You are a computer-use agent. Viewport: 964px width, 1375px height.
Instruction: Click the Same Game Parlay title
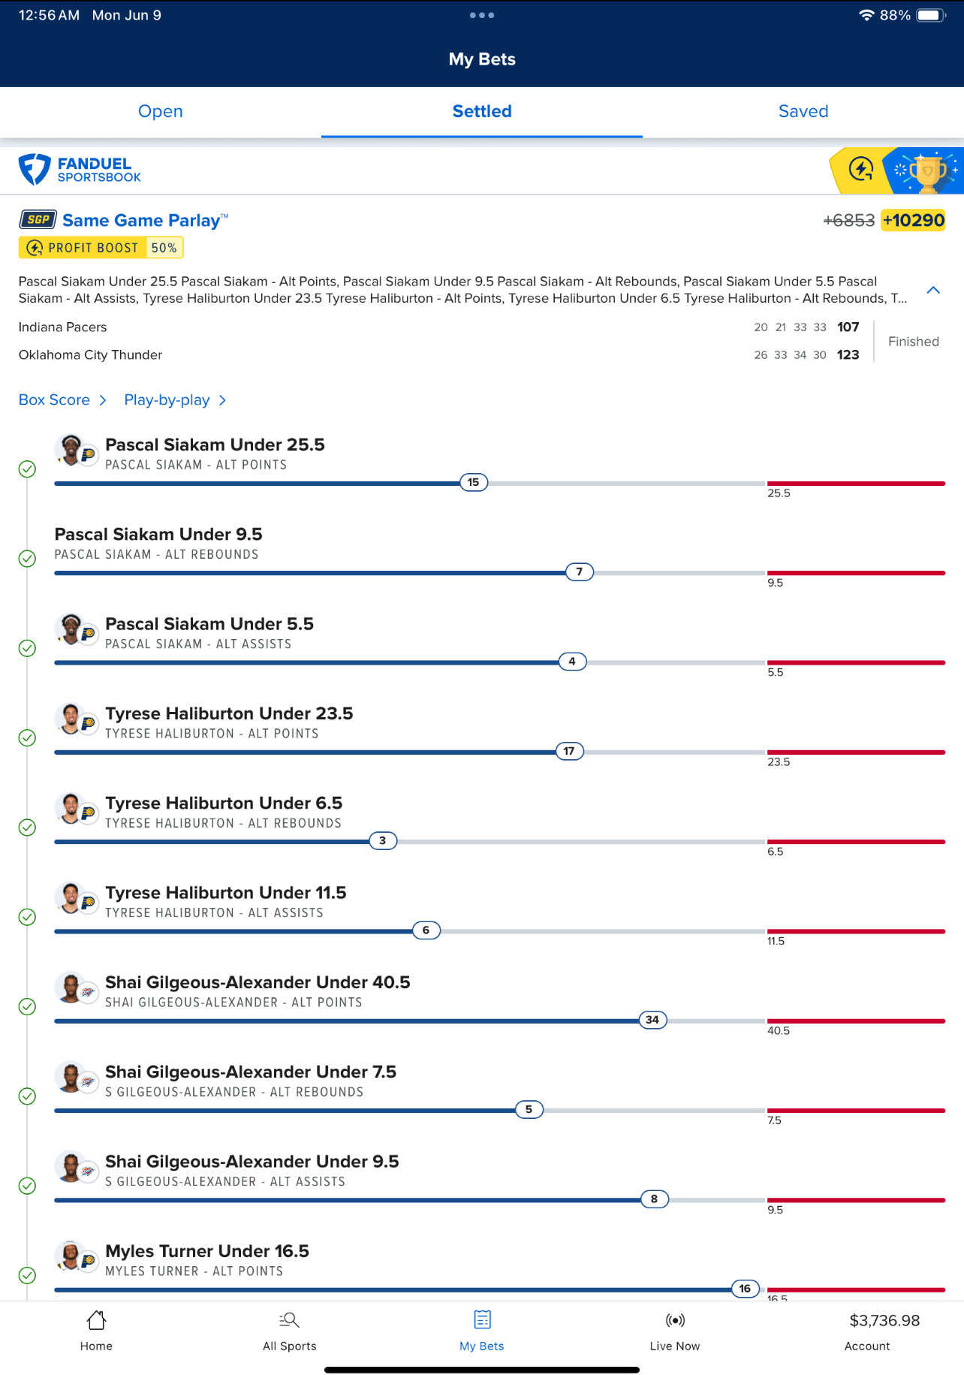coord(141,221)
